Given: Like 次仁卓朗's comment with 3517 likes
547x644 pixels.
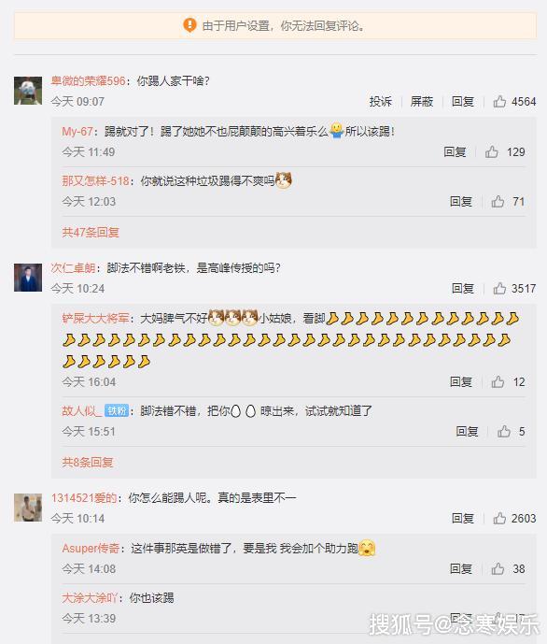Looking at the screenshot, I should point(499,288).
